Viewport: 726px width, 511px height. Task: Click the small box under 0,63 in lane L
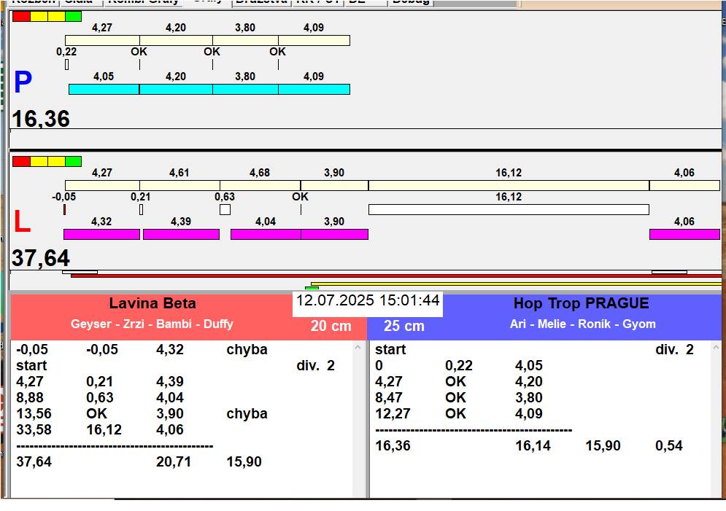point(225,210)
